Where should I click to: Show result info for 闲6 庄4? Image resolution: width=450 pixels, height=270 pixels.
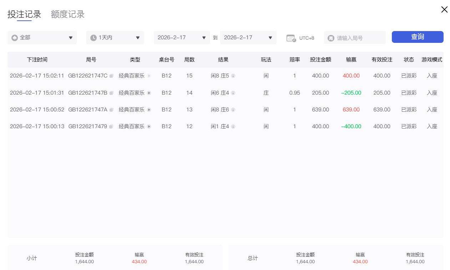click(233, 93)
